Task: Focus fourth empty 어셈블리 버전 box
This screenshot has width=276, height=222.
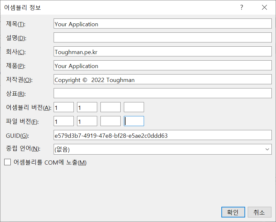Action: [x=134, y=107]
